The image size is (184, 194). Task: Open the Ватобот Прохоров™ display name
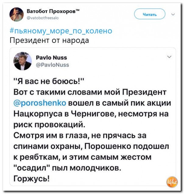(x=53, y=12)
